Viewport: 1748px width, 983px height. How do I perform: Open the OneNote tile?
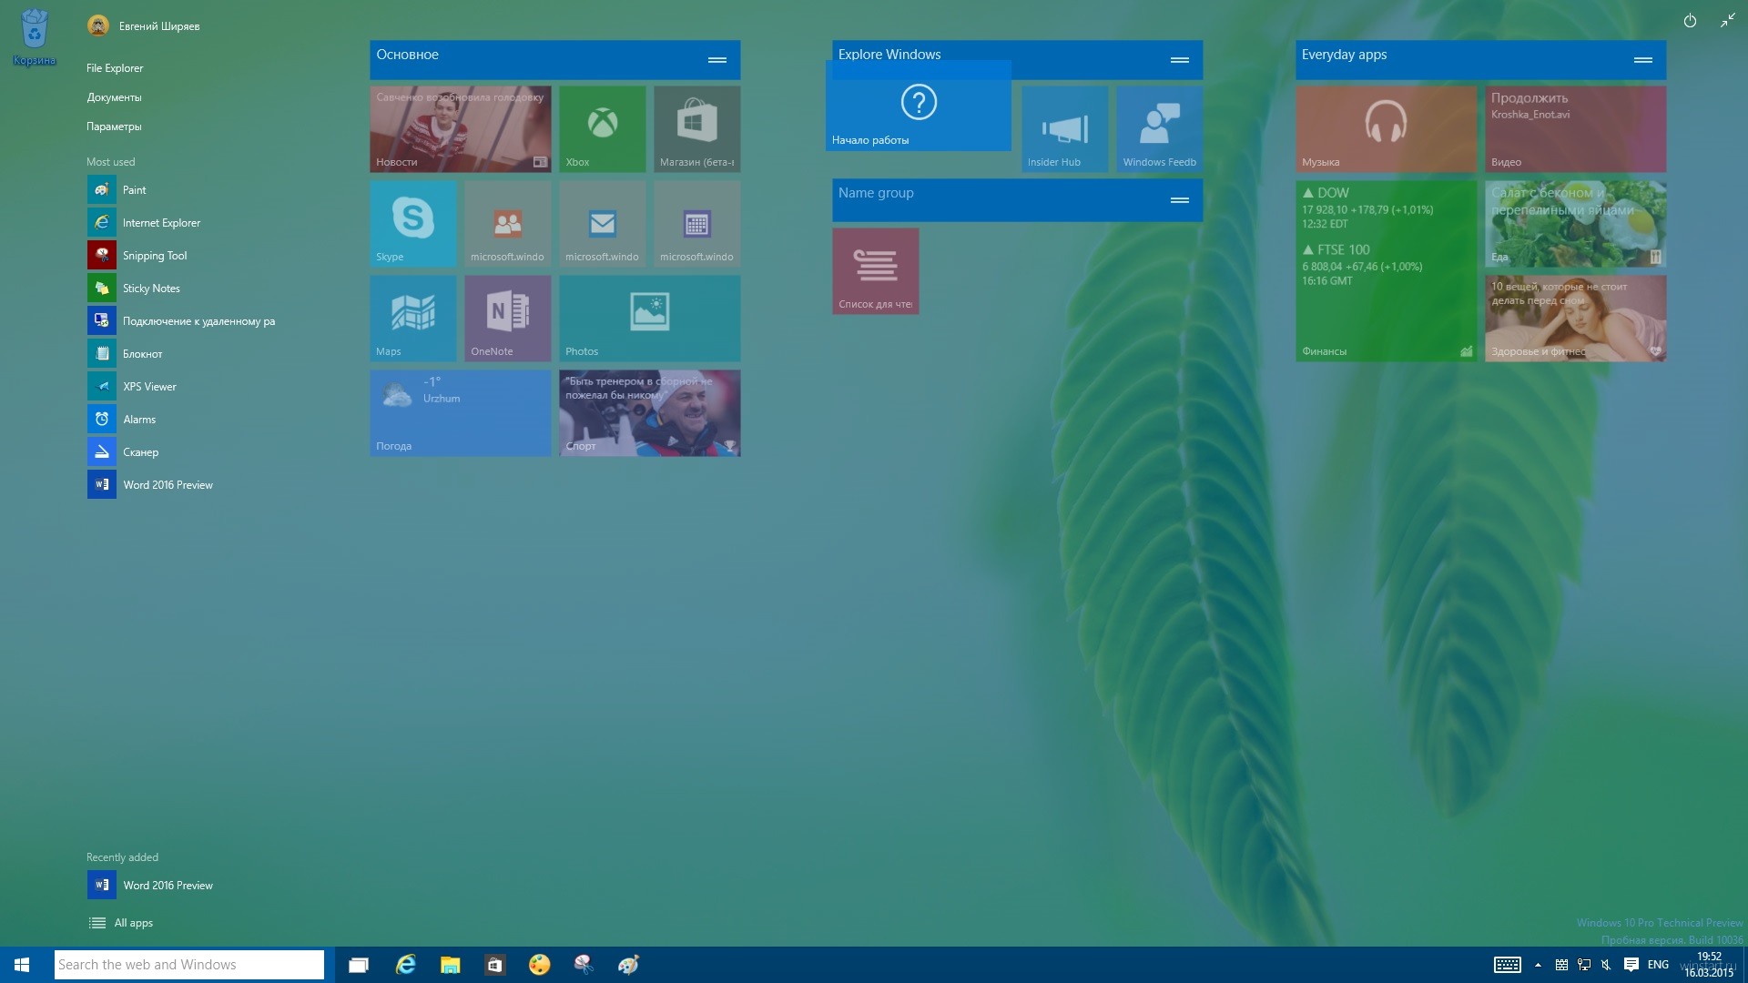[507, 319]
